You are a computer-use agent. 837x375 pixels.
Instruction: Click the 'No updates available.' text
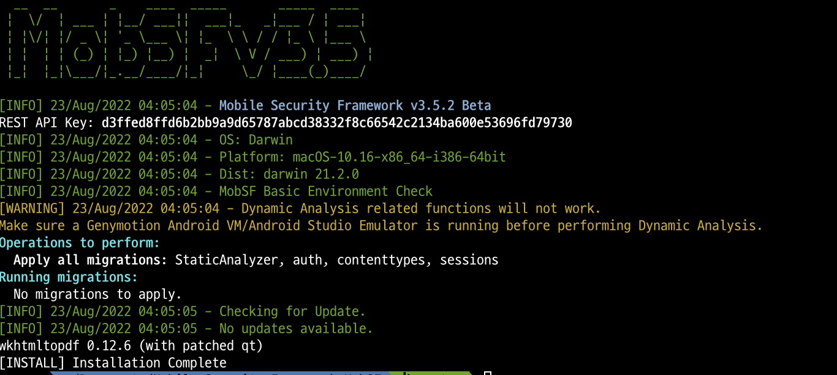tap(296, 328)
